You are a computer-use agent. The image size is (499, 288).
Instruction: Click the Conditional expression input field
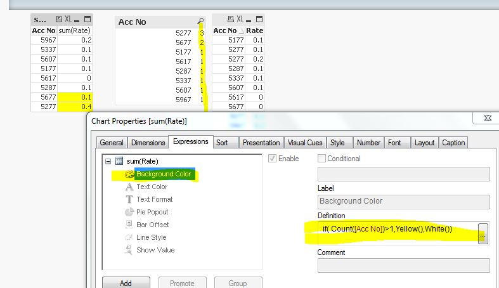pos(403,174)
